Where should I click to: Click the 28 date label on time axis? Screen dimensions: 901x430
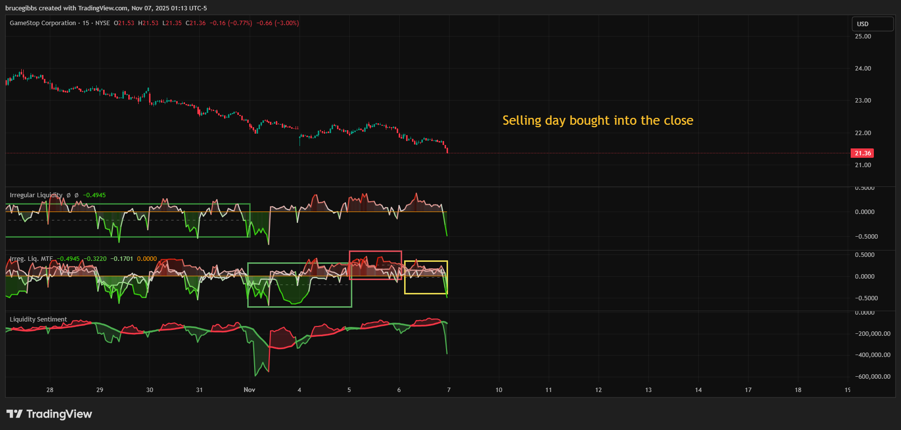pyautogui.click(x=50, y=390)
